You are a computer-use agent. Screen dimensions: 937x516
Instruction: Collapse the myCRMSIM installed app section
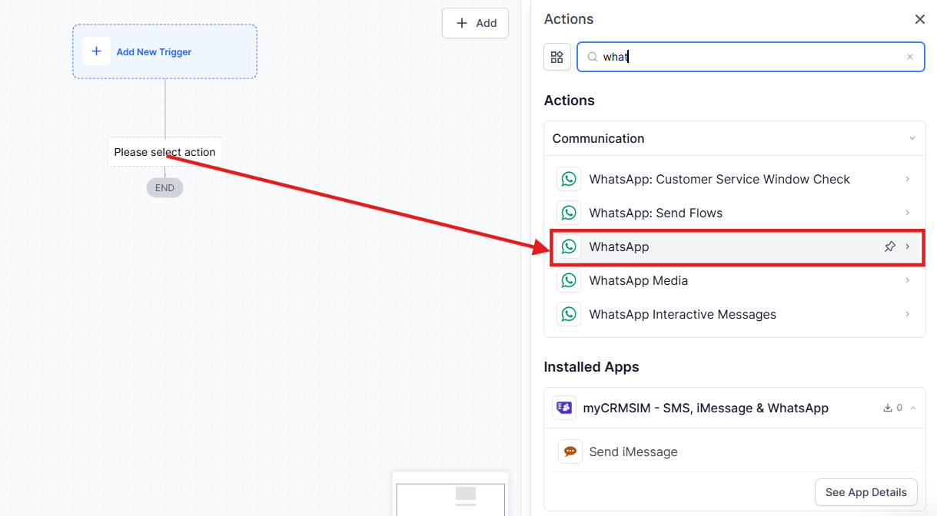coord(913,408)
